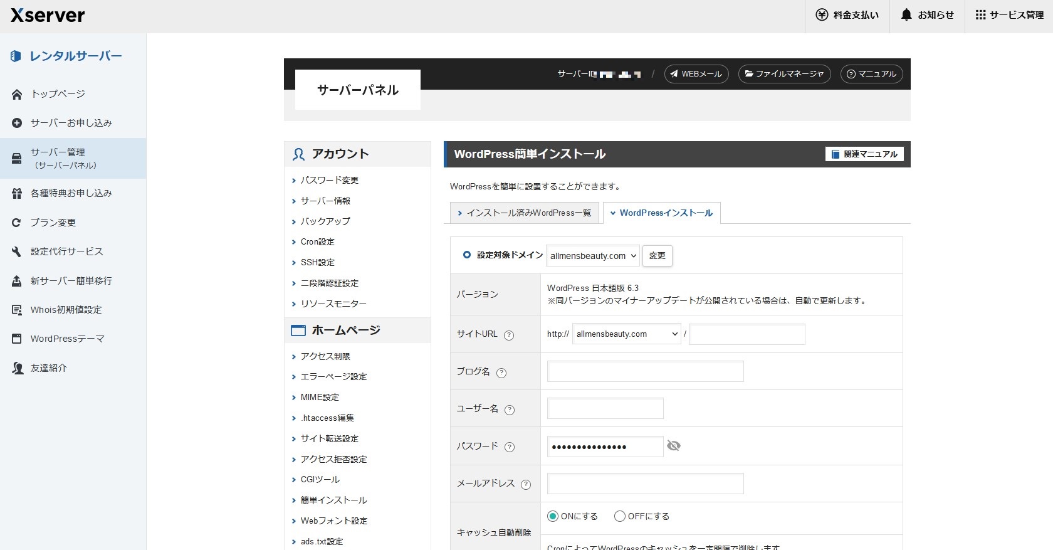This screenshot has width=1053, height=550.
Task: Open the Cron設定 sidebar link
Action: (x=317, y=242)
